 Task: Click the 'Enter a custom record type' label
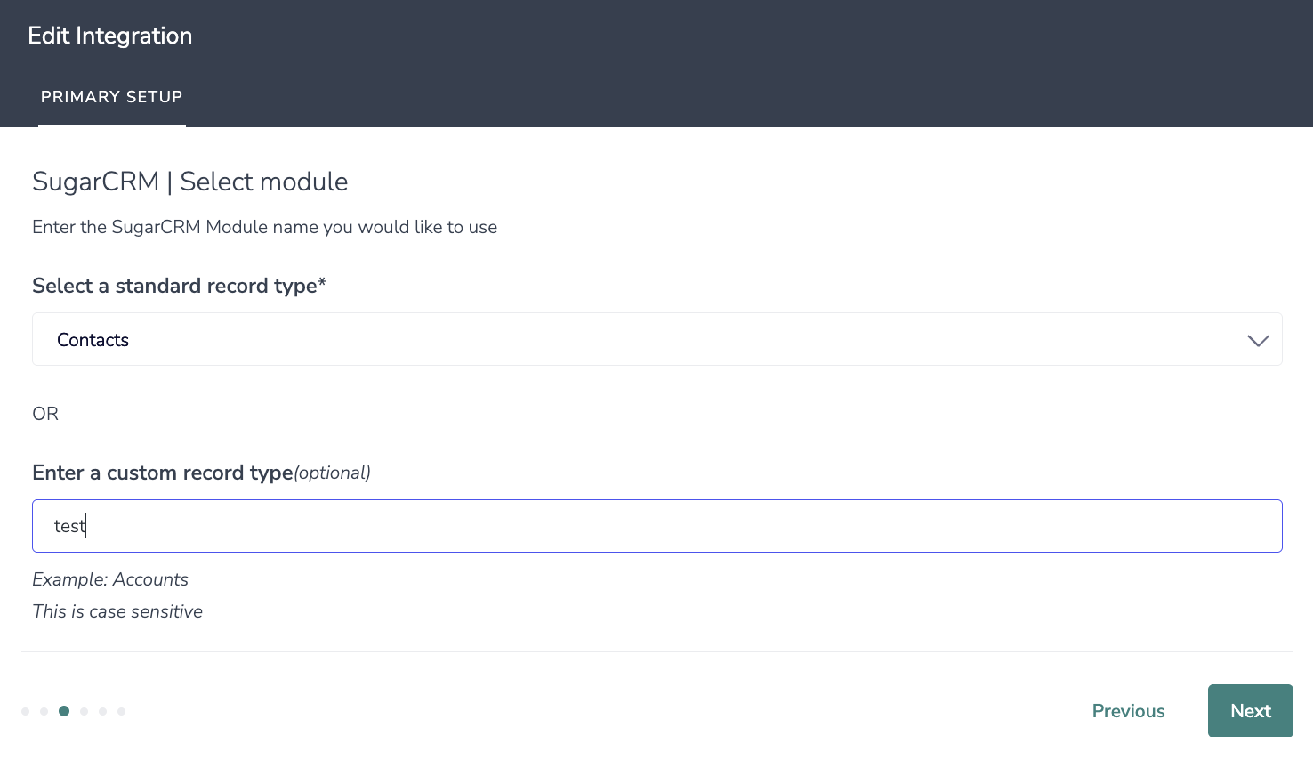click(163, 473)
